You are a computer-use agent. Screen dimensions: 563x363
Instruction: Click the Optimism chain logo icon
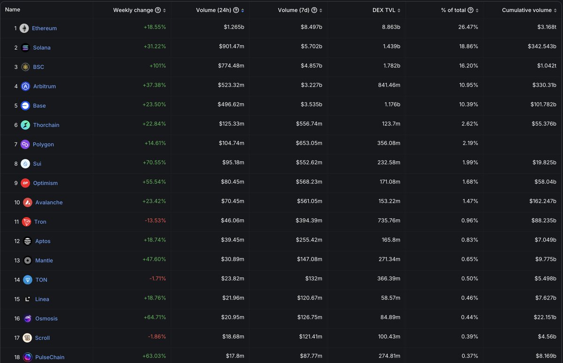click(x=25, y=183)
